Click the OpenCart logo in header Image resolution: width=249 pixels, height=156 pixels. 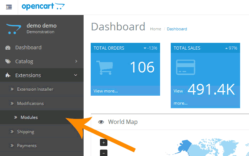coord(43,6)
